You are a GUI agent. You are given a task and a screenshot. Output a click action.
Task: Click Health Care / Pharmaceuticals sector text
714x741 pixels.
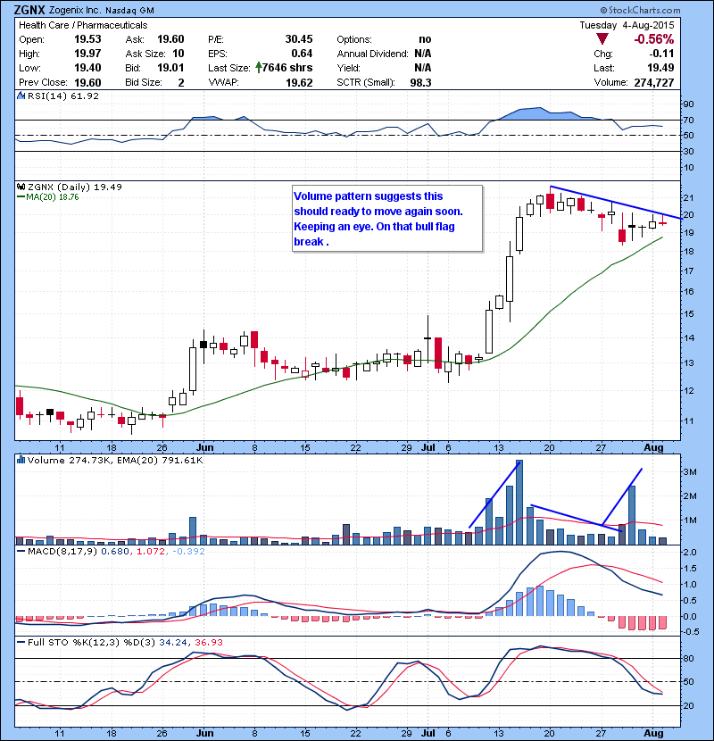(83, 25)
